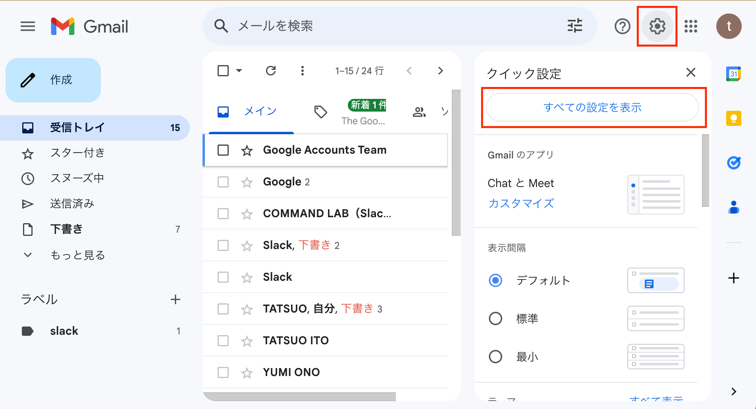The height and width of the screenshot is (409, 756).
Task: Select the TATSUO, 自分 email checkbox
Action: coord(223,309)
